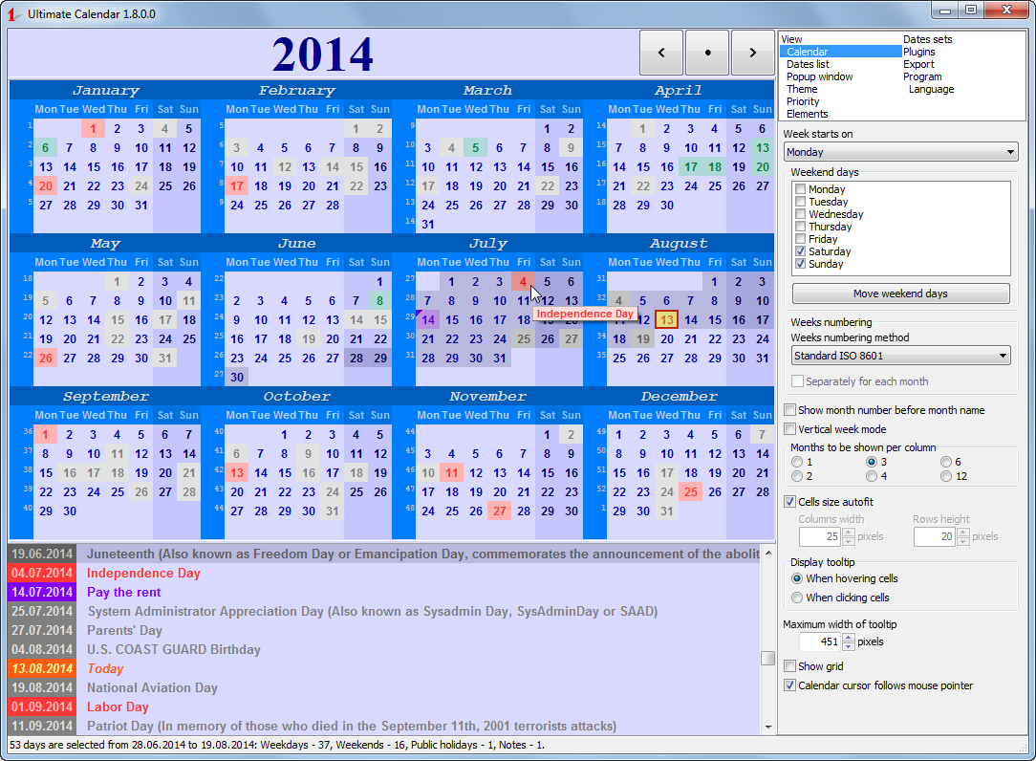Jump to current date dot button
This screenshot has width=1036, height=761.
[x=707, y=53]
